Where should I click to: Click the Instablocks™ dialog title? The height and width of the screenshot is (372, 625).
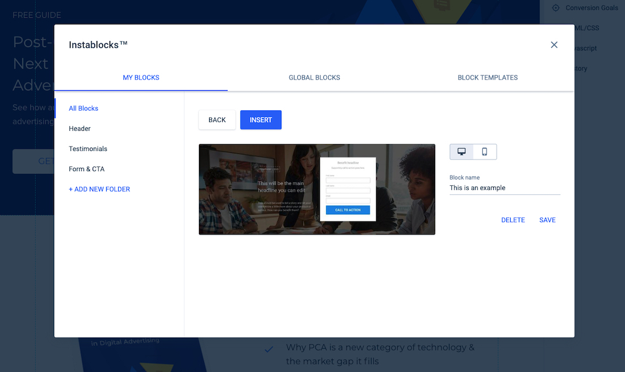tap(98, 45)
